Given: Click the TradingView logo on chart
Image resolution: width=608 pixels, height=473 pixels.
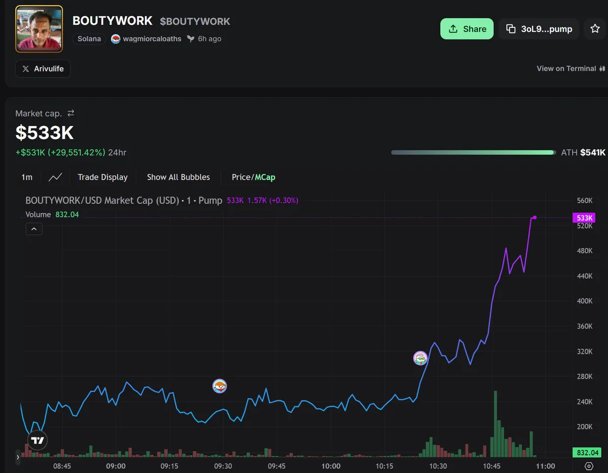Looking at the screenshot, I should pos(37,440).
